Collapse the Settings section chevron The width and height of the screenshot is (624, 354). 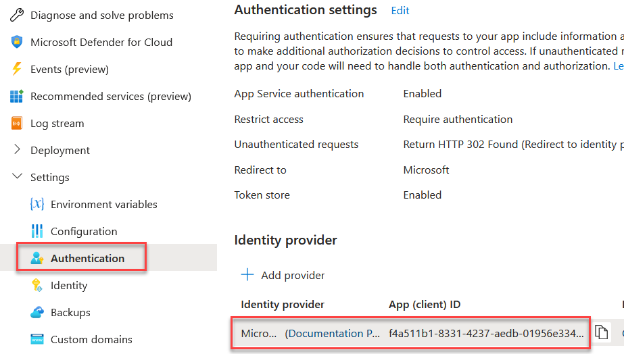point(17,176)
